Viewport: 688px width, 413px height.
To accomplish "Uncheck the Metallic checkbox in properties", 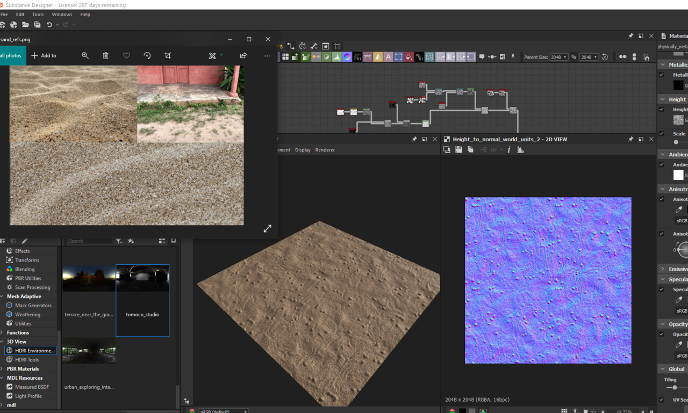I will pyautogui.click(x=661, y=75).
